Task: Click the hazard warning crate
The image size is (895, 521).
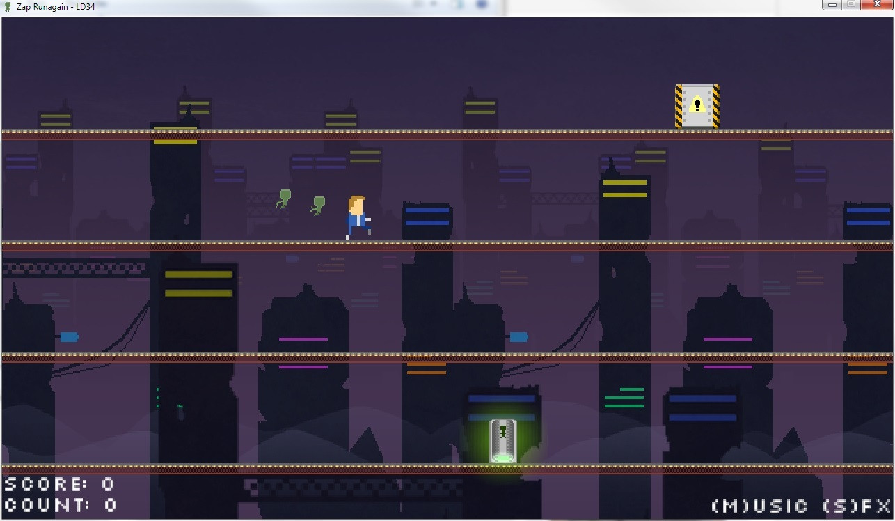Action: pyautogui.click(x=697, y=107)
